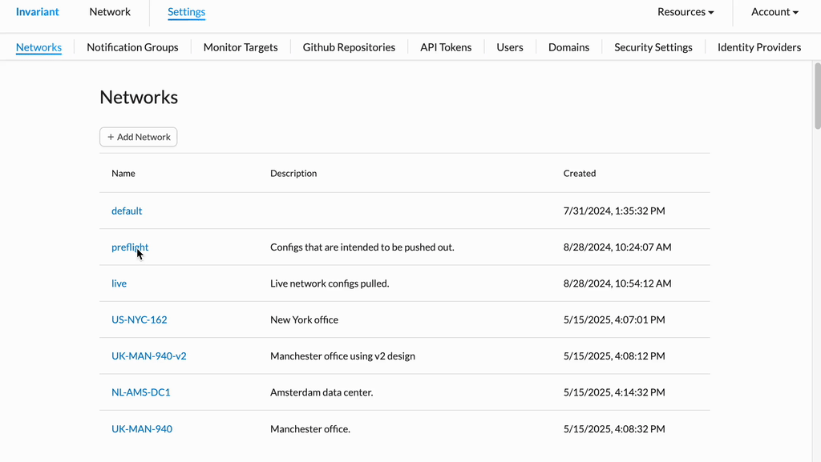Viewport: 821px width, 462px height.
Task: Open the UK-MAN-940-v2 network link
Action: point(148,356)
